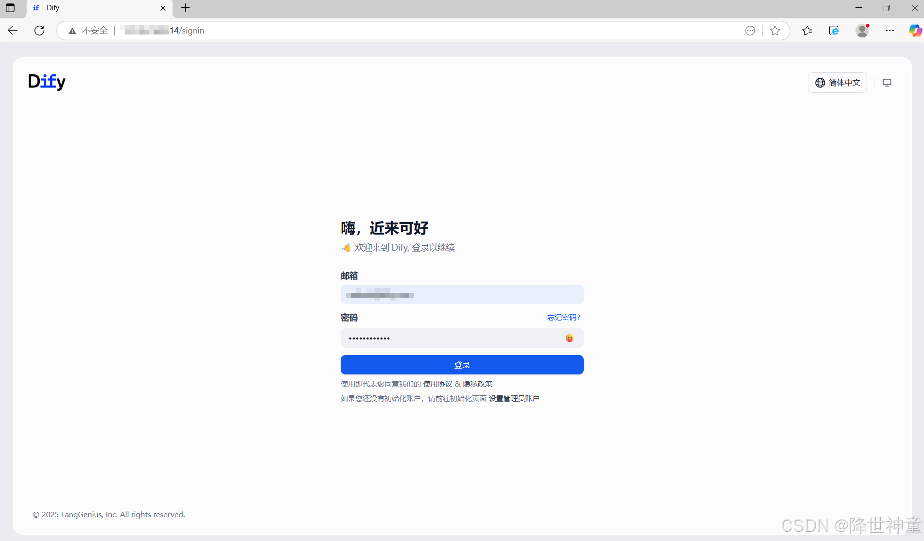Open the 简体中文 language selector

coord(837,83)
